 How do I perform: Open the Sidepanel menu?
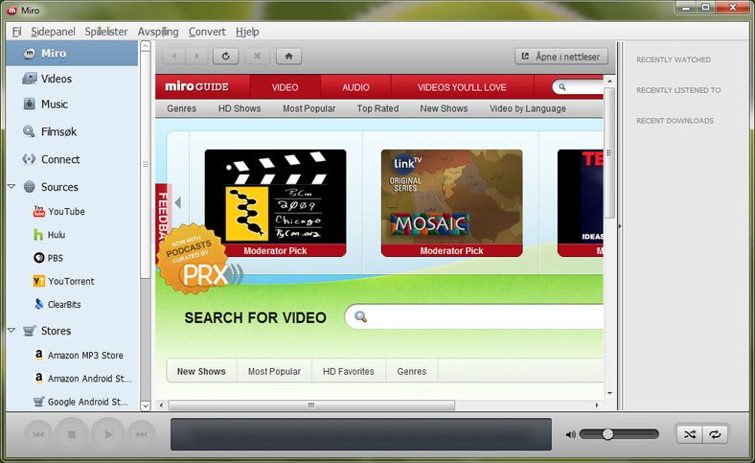53,32
